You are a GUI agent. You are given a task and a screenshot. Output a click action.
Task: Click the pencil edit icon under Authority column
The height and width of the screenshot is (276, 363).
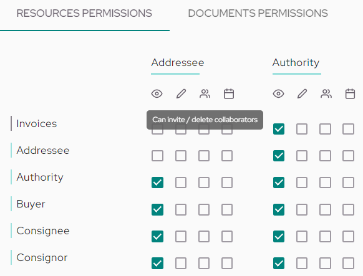point(302,94)
